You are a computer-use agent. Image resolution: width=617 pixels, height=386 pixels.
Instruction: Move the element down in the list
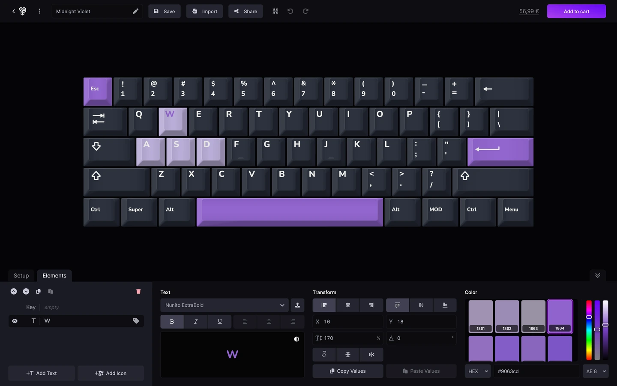(26, 291)
